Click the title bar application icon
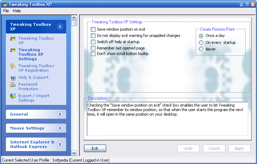The width and height of the screenshot is (257, 164). pyautogui.click(x=5, y=4)
